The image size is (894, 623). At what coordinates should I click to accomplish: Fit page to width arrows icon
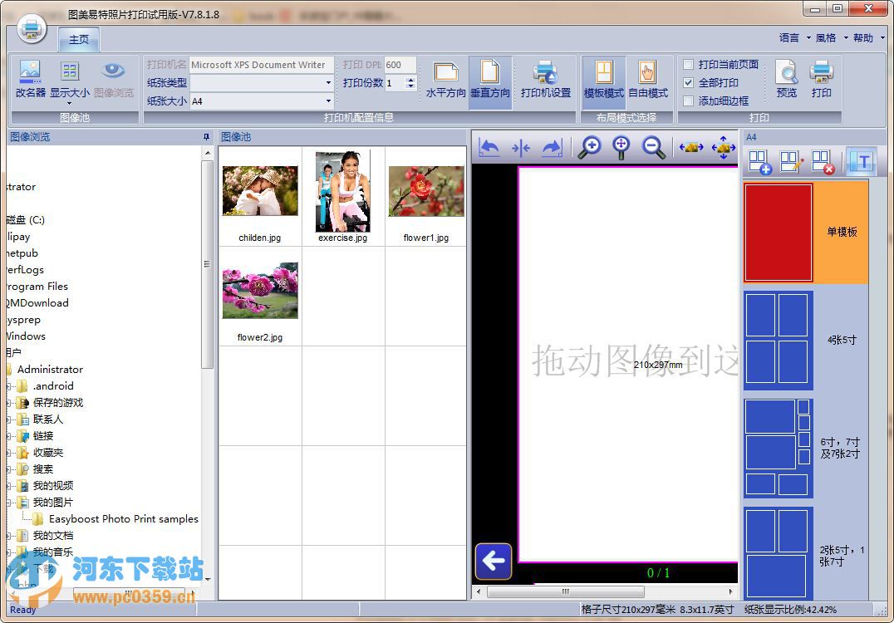(x=691, y=148)
